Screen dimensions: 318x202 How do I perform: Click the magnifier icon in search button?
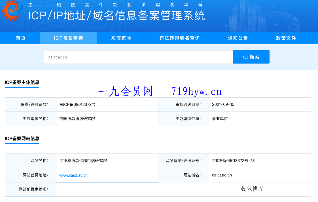click(245, 57)
